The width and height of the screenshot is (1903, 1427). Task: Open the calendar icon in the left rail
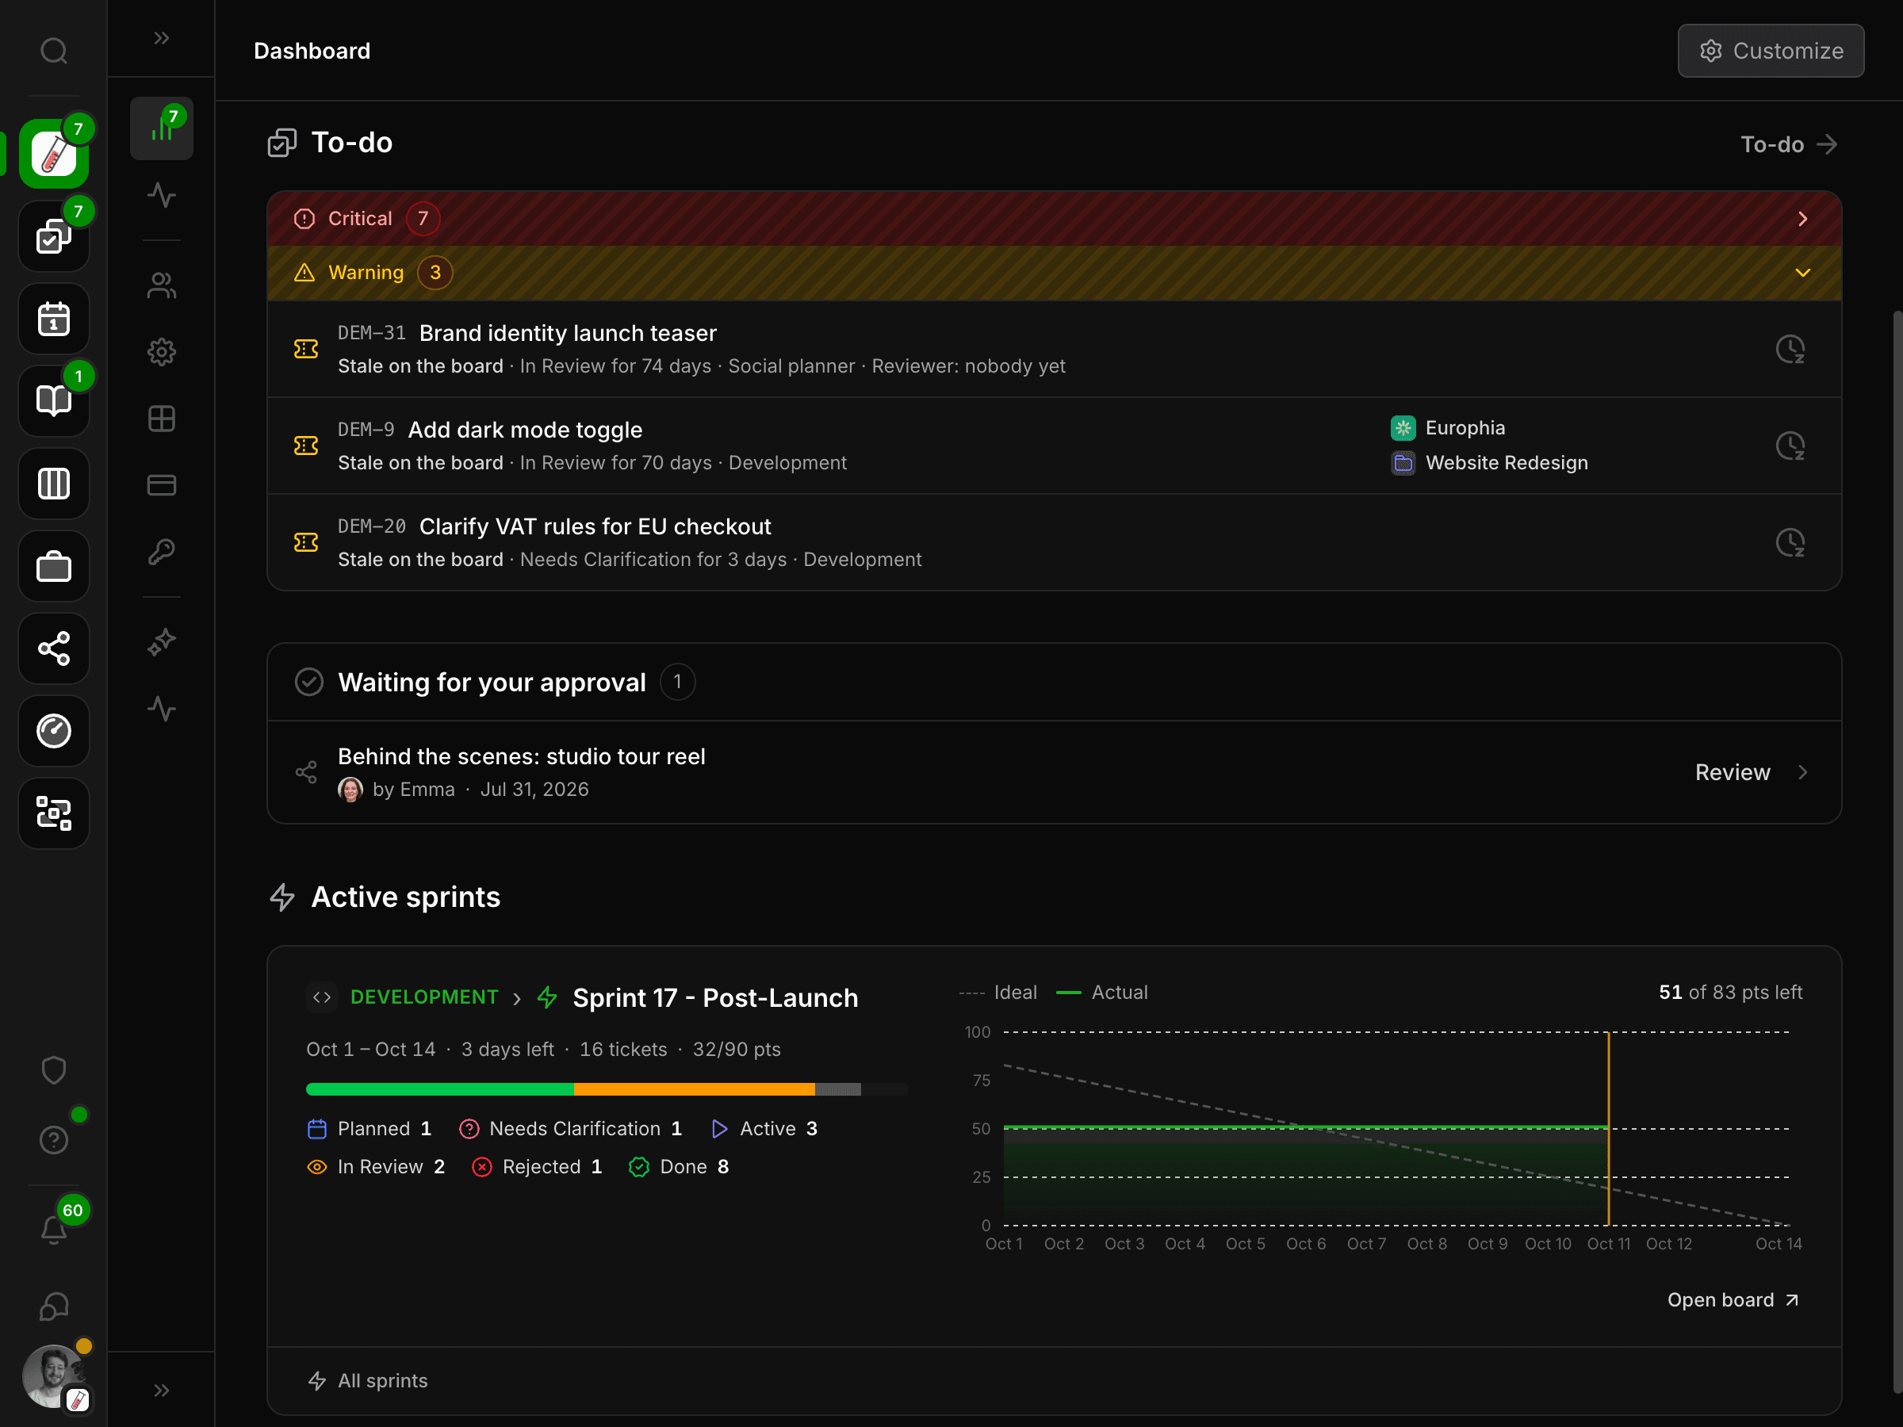53,319
